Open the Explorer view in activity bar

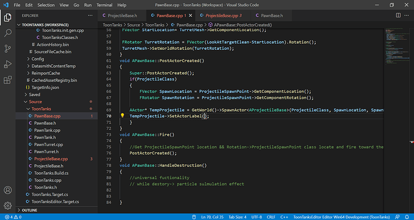8,17
